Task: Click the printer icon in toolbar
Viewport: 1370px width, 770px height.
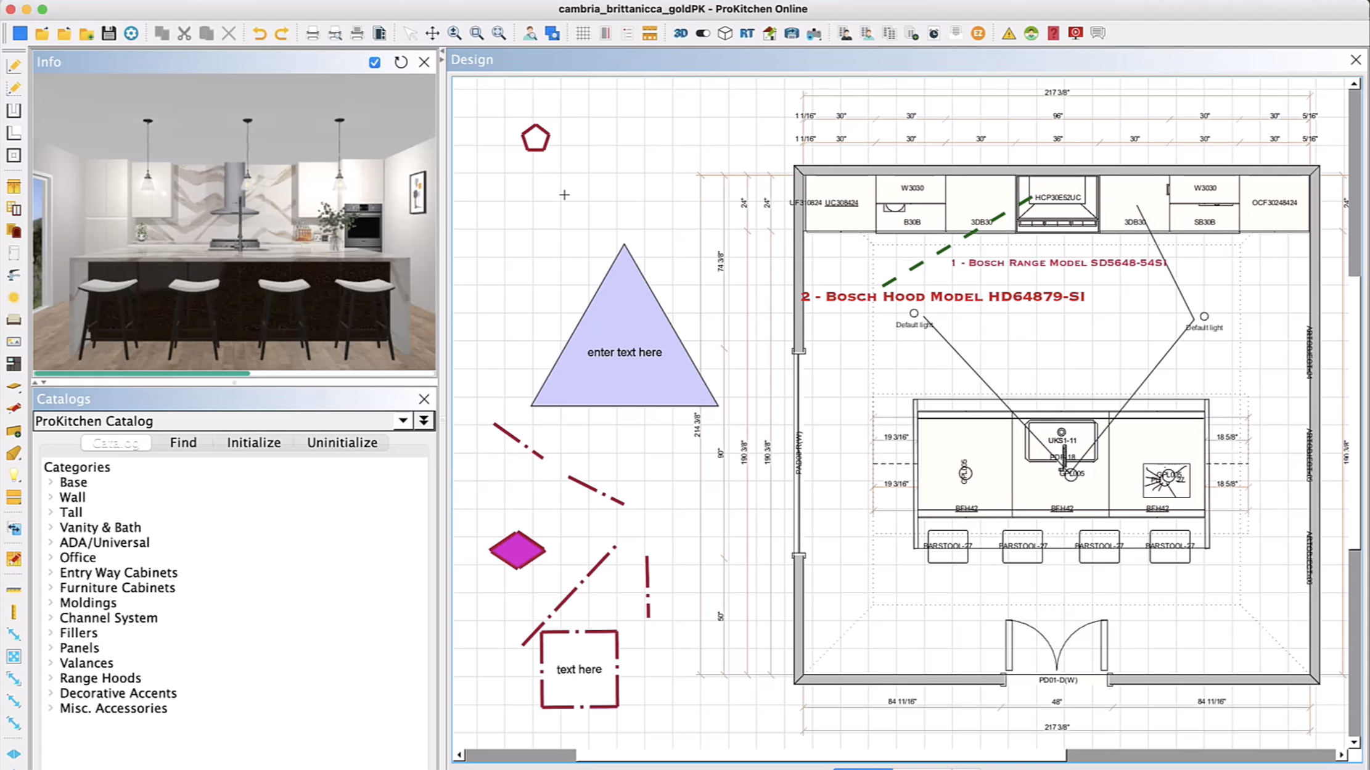Action: pos(313,33)
